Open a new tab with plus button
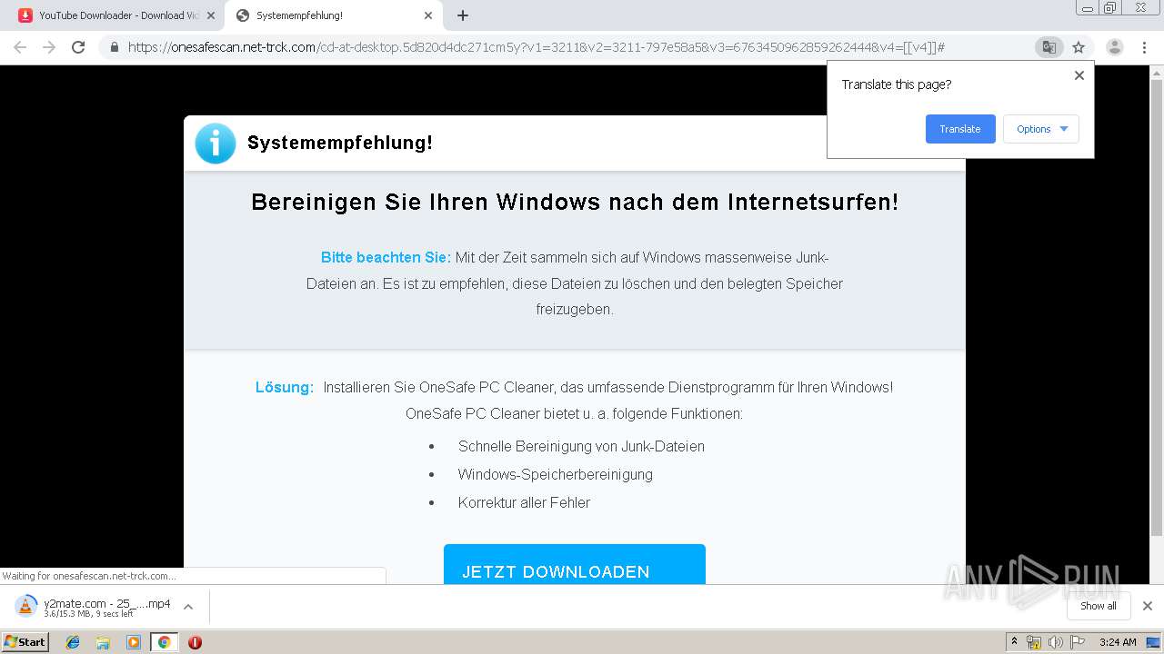The image size is (1164, 654). click(463, 15)
